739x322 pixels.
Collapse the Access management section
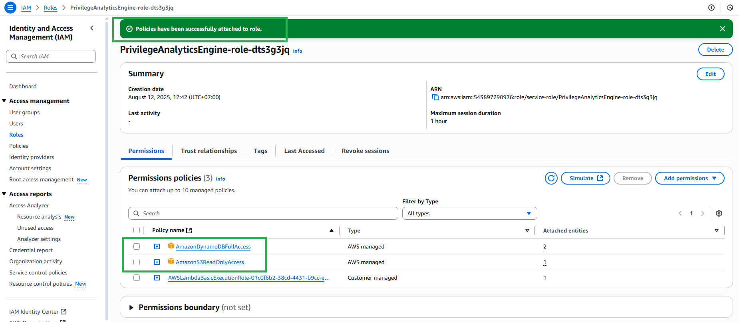pyautogui.click(x=4, y=101)
